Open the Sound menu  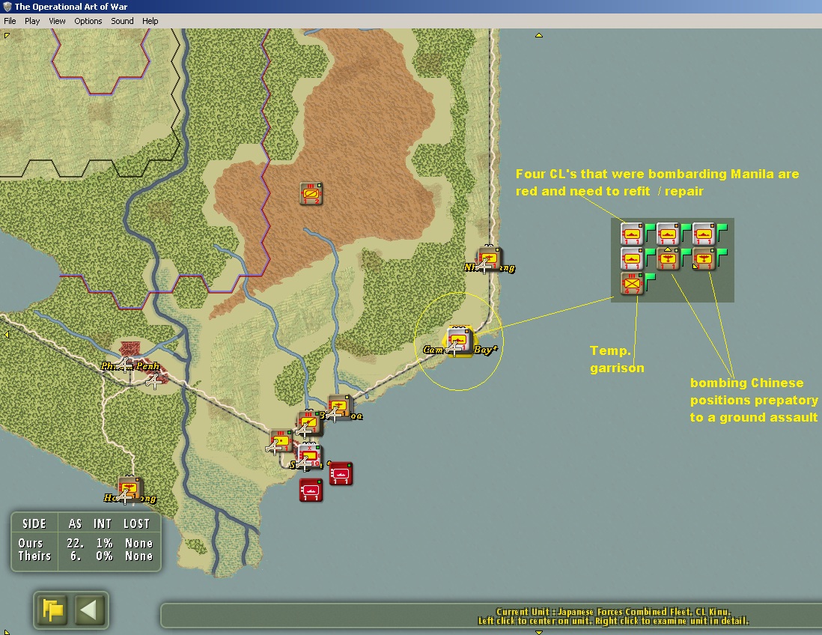coord(122,21)
